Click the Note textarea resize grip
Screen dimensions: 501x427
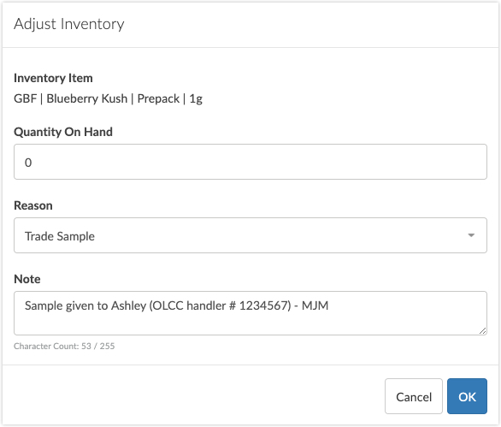(x=482, y=330)
